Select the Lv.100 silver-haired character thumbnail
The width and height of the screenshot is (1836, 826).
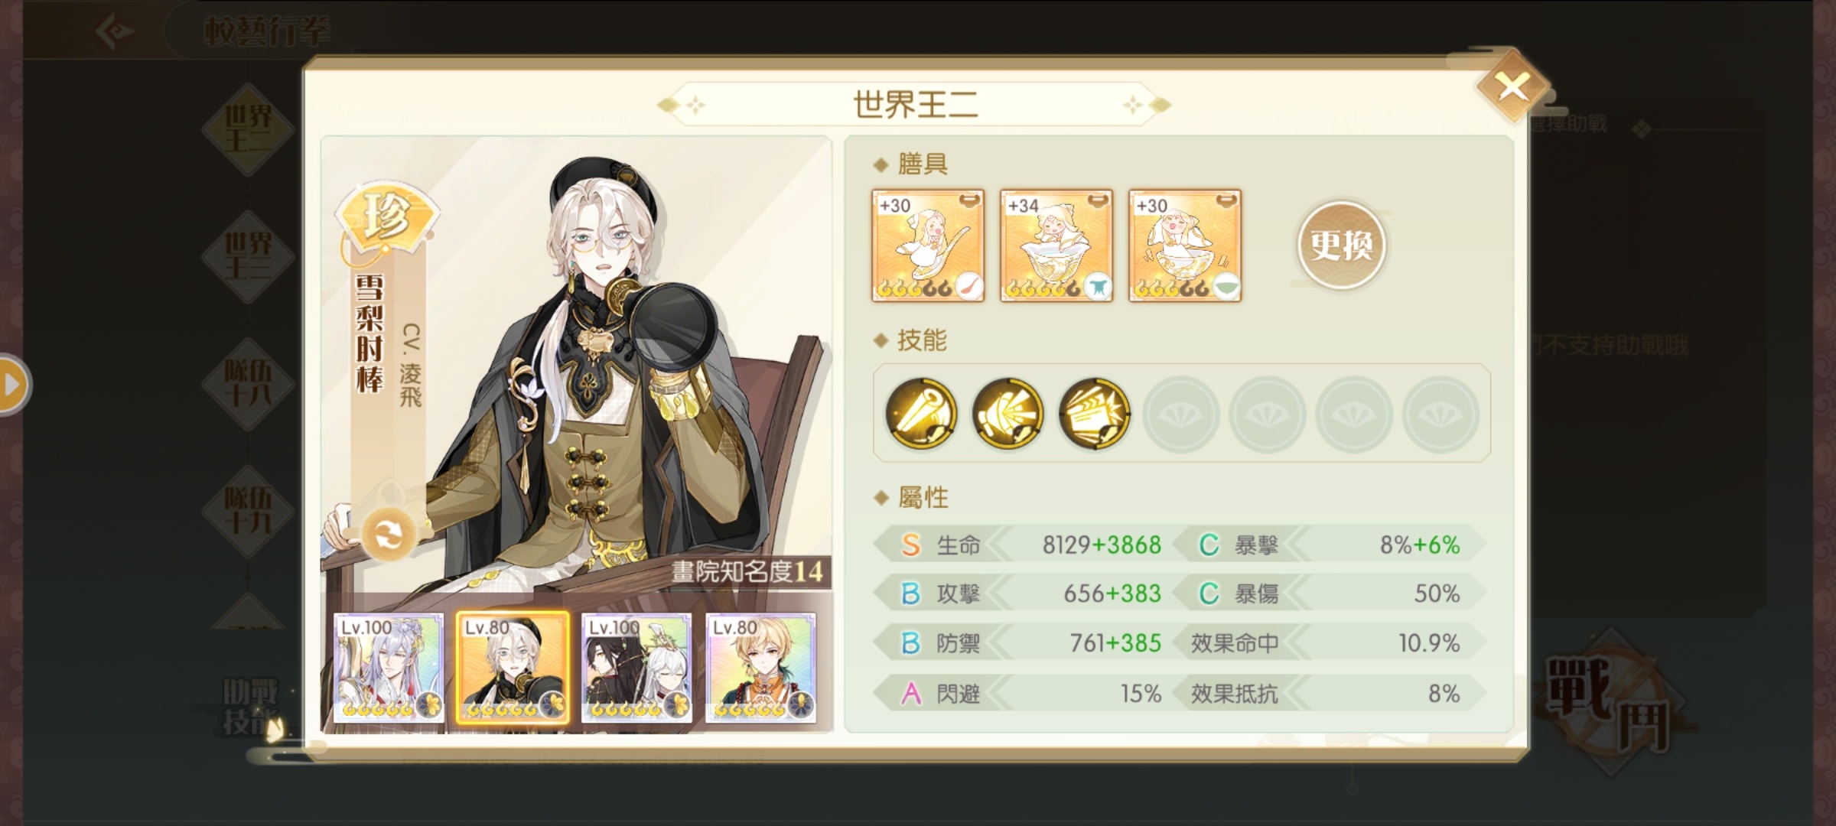(388, 668)
